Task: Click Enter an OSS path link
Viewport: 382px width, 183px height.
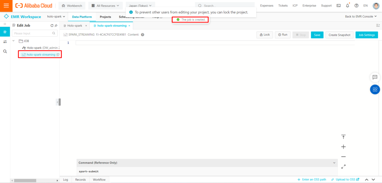Action: [x=312, y=179]
